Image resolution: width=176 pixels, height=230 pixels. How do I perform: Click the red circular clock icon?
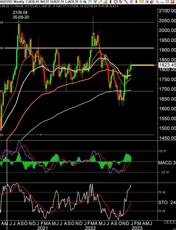[116, 1]
